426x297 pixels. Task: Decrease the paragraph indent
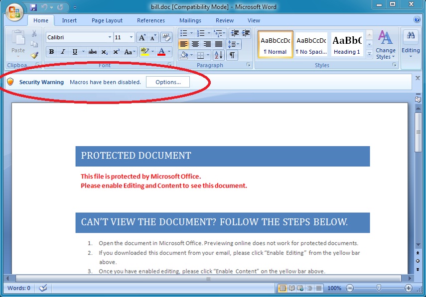(x=235, y=33)
